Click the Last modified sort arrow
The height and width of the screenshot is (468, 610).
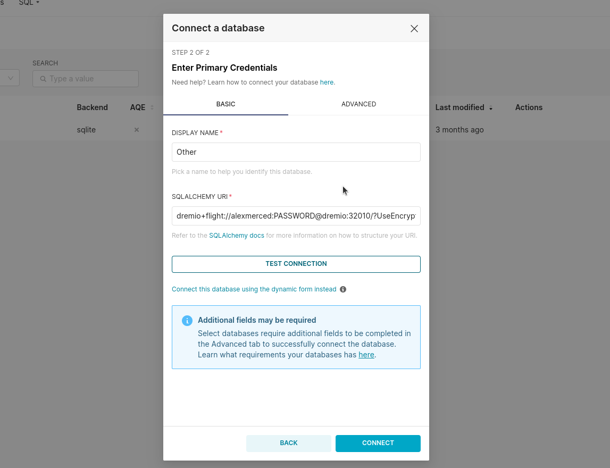tap(491, 108)
